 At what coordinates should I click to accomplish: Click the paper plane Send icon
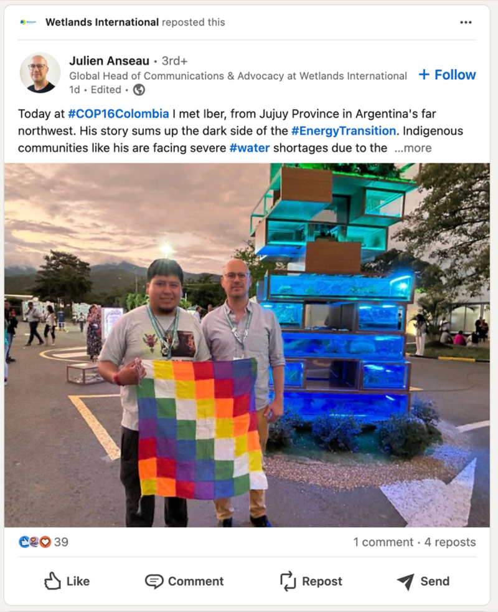[406, 581]
